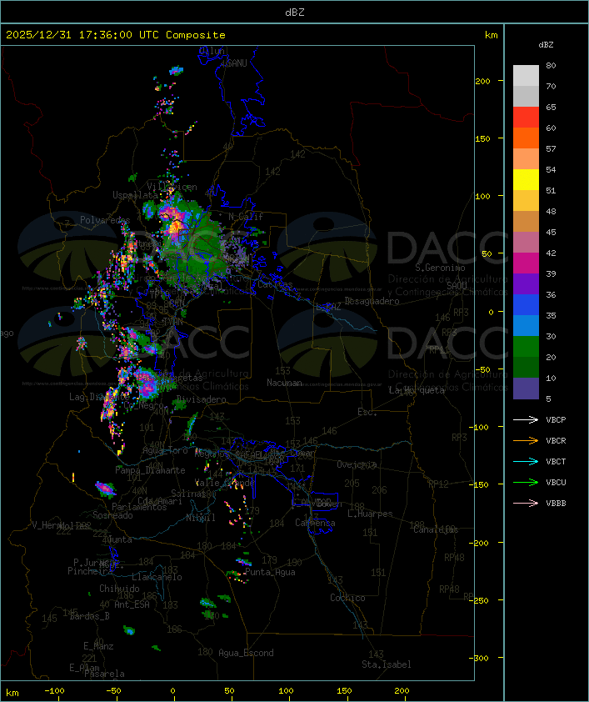589x702 pixels.
Task: Click the 'Agua_Escond' map label
Action: (246, 653)
